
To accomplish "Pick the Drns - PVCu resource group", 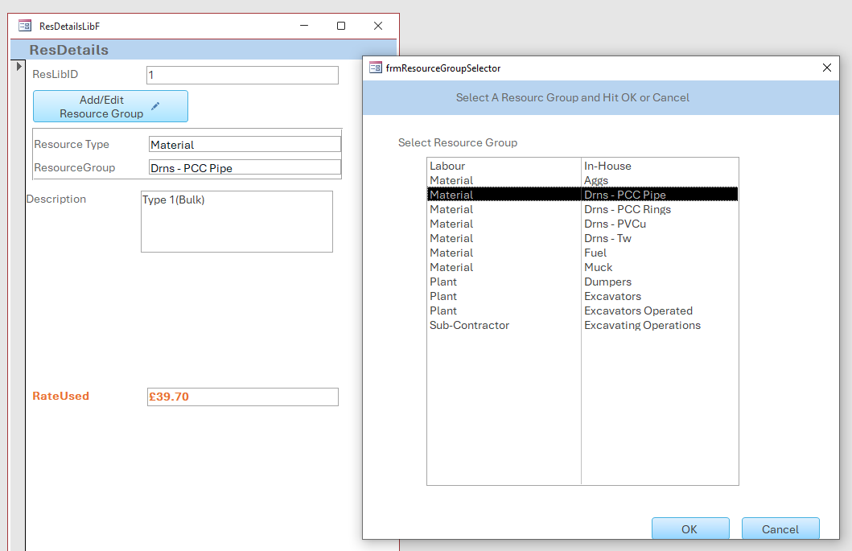I will coord(615,224).
